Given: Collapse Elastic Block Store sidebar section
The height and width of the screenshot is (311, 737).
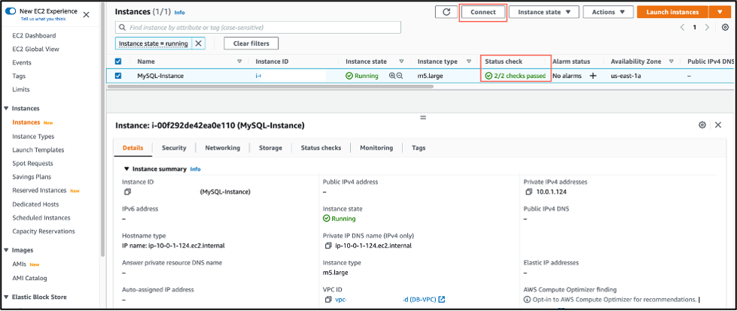Looking at the screenshot, I should [6, 297].
